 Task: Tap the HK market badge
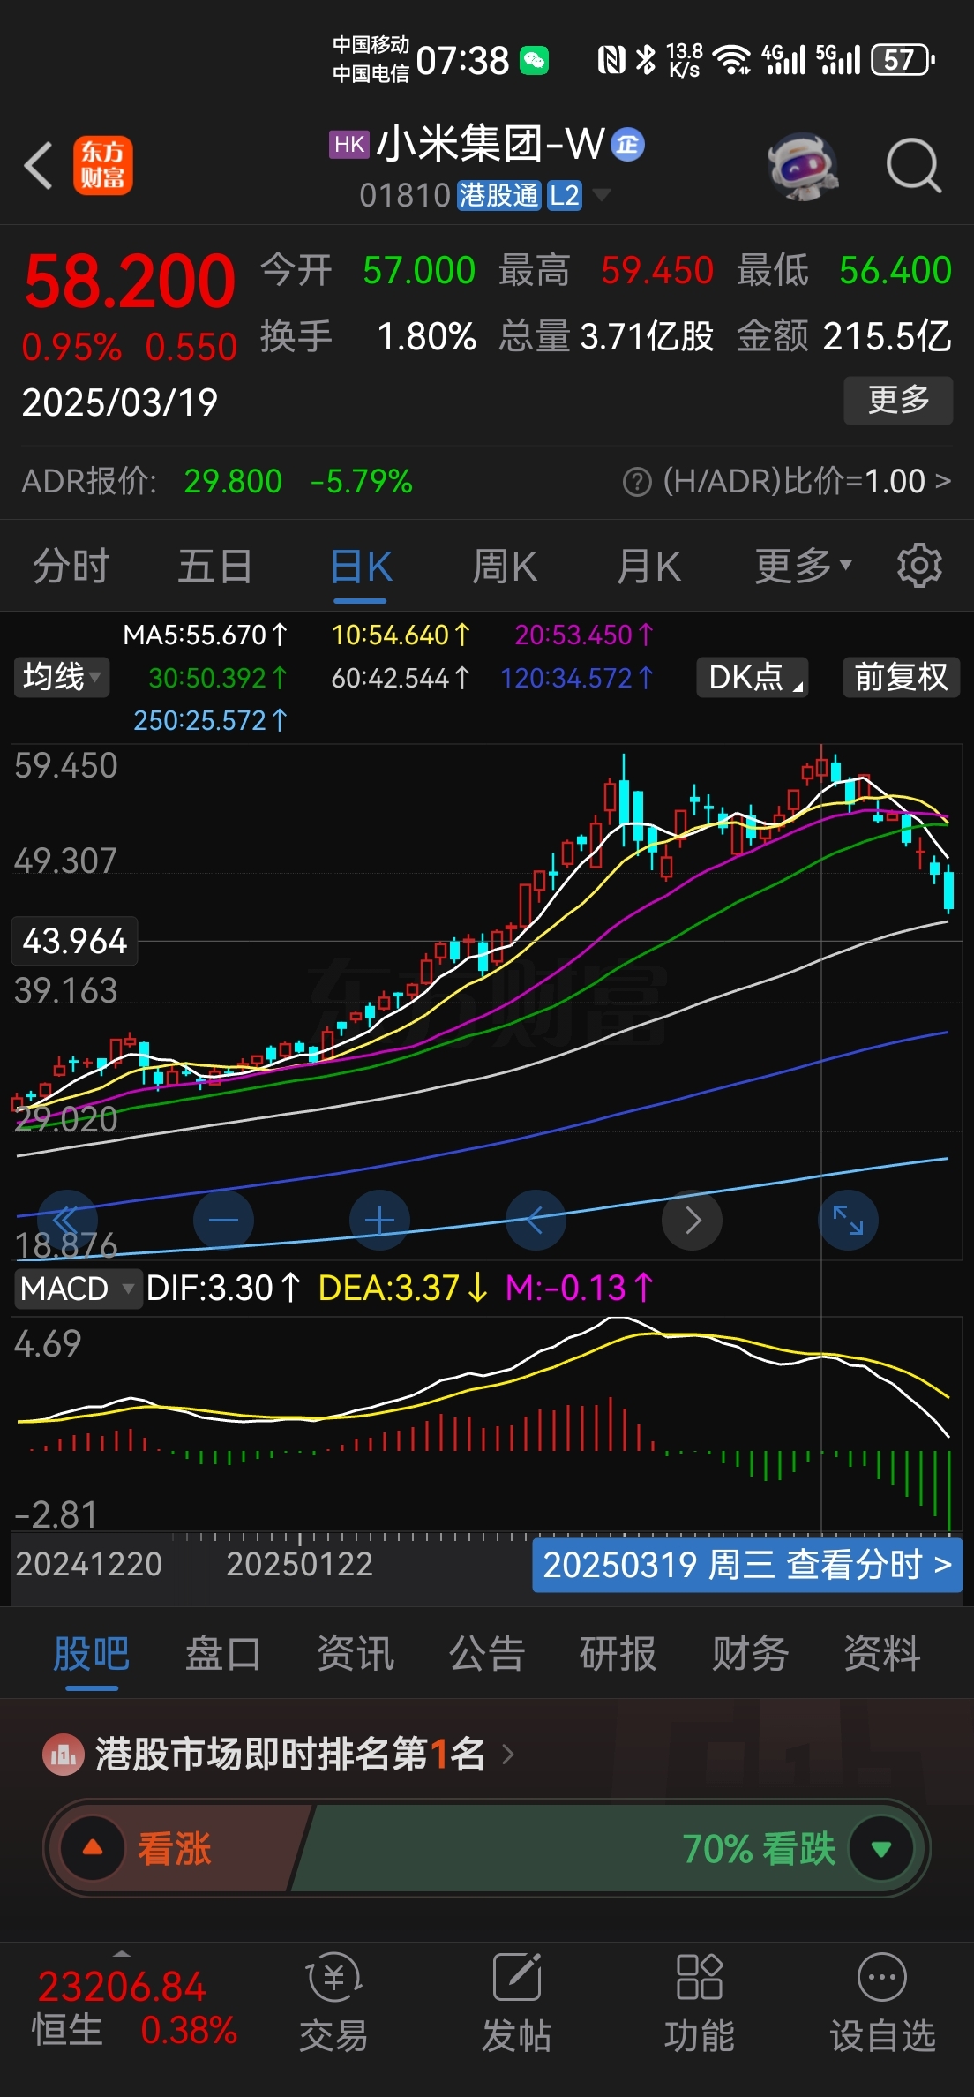(349, 144)
